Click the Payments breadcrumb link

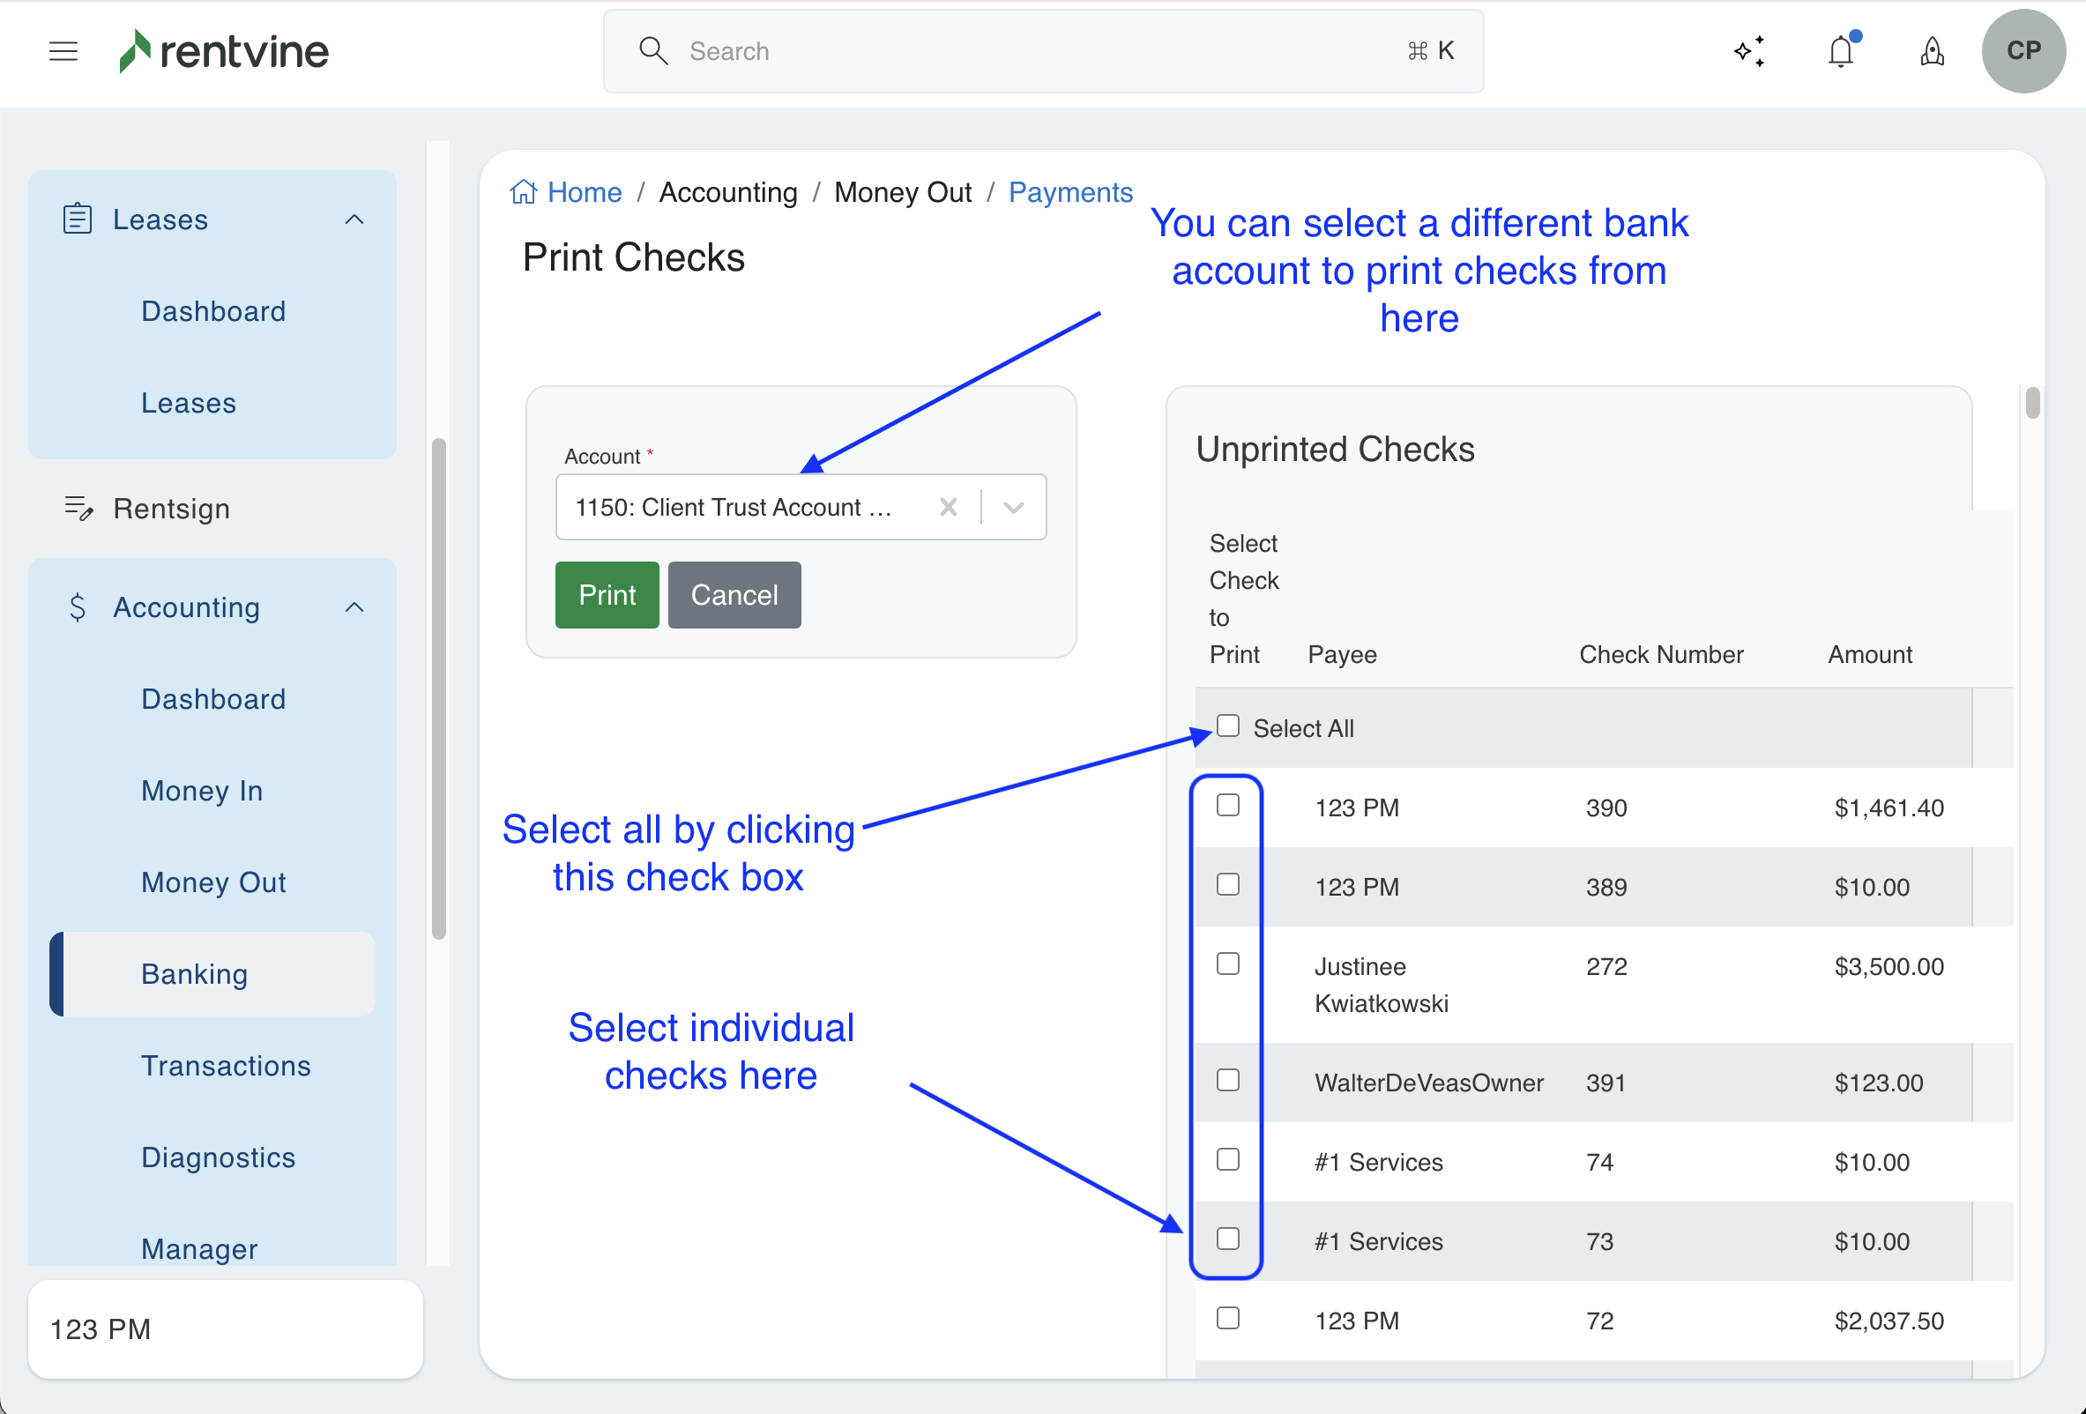pyautogui.click(x=1070, y=192)
